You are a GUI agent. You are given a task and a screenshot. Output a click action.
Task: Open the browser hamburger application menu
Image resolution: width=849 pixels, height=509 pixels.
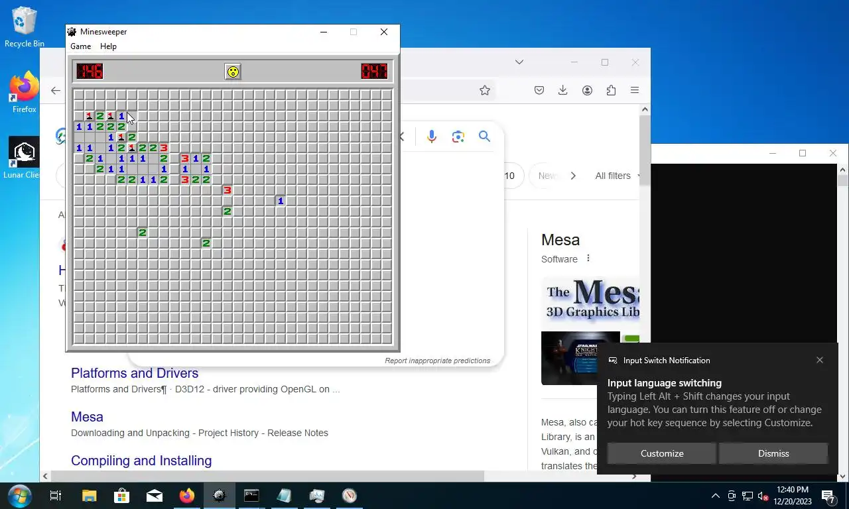tap(635, 90)
